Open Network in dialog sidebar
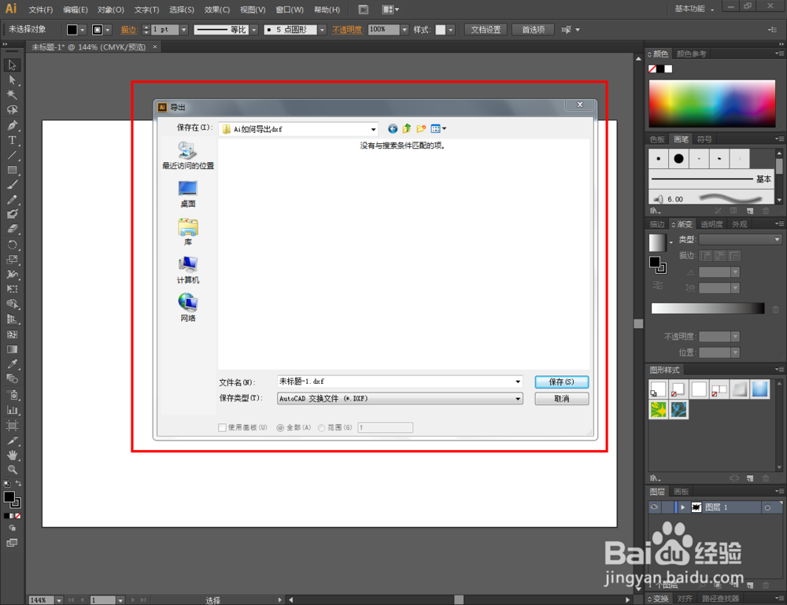This screenshot has height=605, width=787. coord(188,308)
